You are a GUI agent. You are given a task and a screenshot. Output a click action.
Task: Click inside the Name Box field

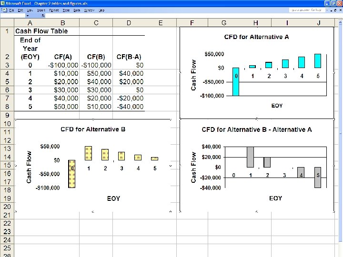tap(13, 16)
